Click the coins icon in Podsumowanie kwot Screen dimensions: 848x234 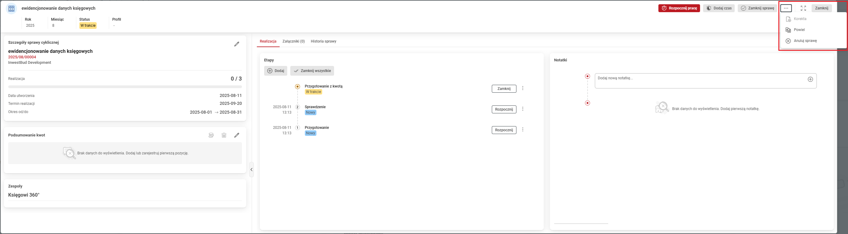click(x=211, y=135)
